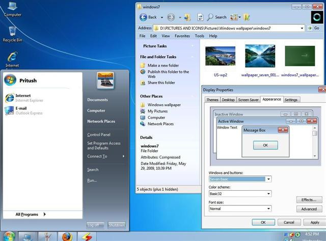Click the Back arrow in explorer toolbar
Viewport: 326px width, 241px height.
point(143,17)
